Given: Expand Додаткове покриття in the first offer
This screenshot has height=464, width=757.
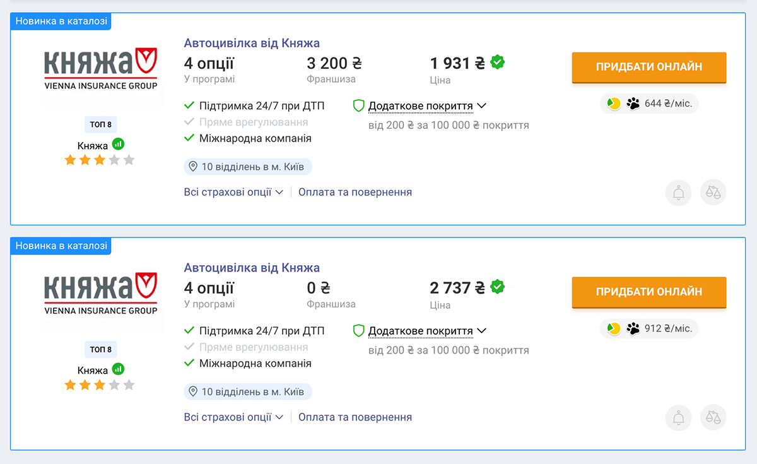Looking at the screenshot, I should click(420, 106).
